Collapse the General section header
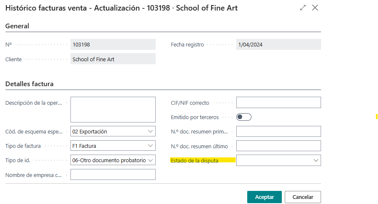 (x=17, y=26)
